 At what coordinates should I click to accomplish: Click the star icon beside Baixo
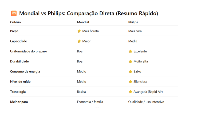click(x=130, y=72)
